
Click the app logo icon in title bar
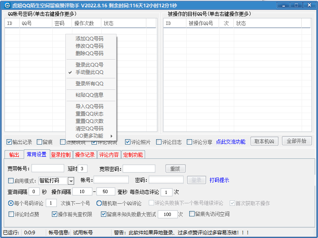pyautogui.click(x=7, y=5)
